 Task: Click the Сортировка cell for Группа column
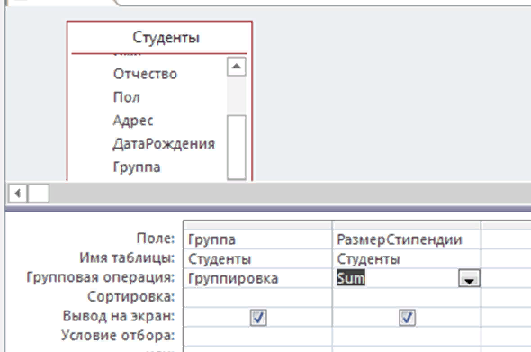[x=258, y=298]
